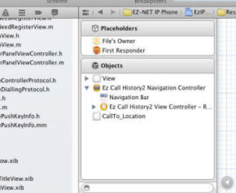Select the First Responder label
The image size is (236, 193).
click(x=124, y=50)
